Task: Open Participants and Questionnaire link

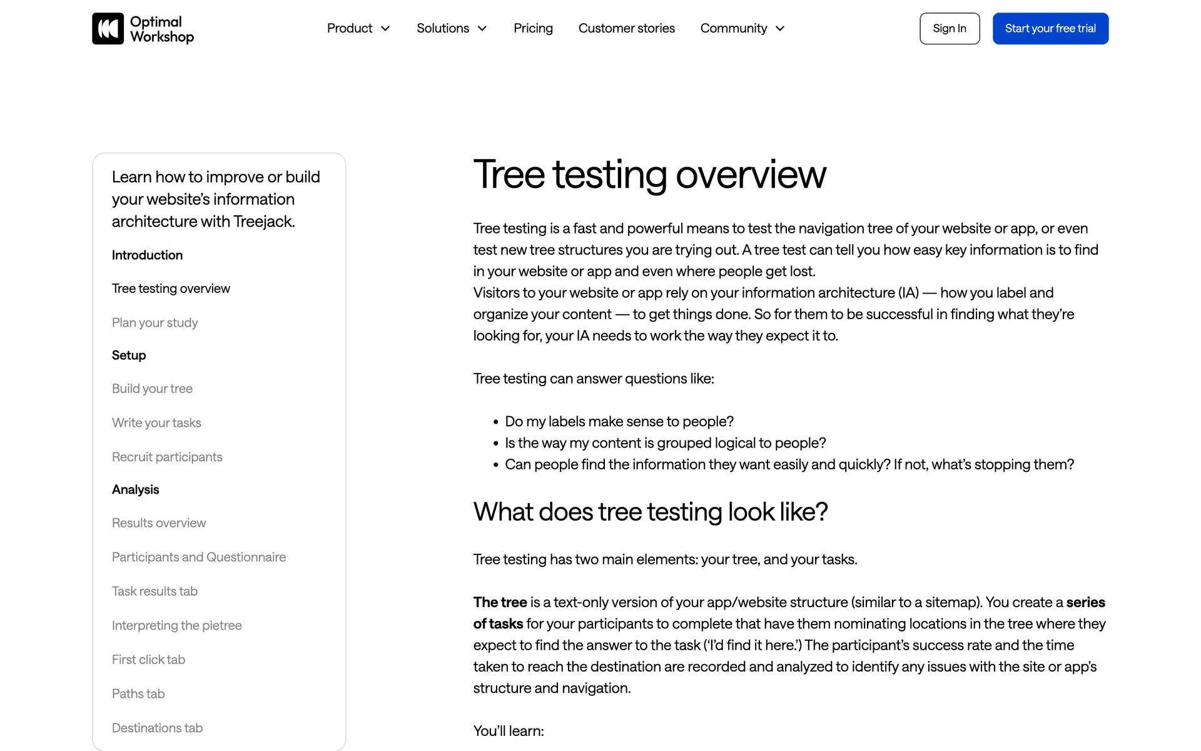Action: pos(199,558)
